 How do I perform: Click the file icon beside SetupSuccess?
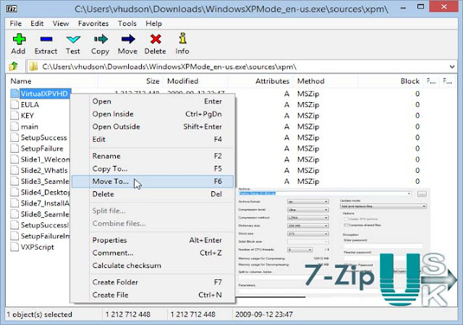point(14,138)
